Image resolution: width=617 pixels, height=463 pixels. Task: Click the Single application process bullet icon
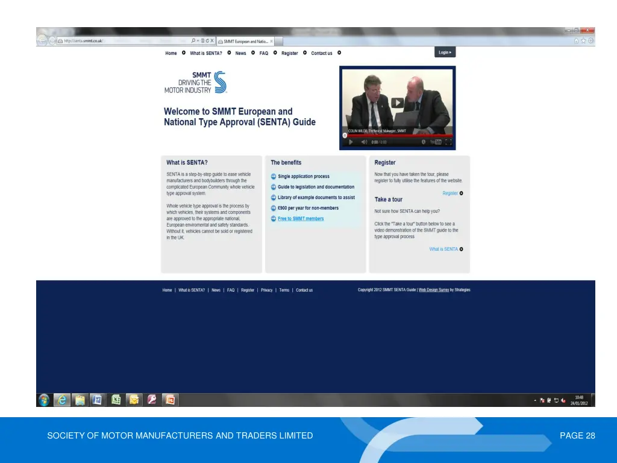[x=274, y=177]
